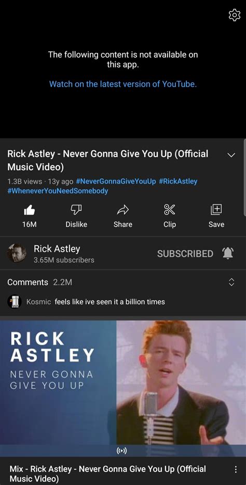Open Rick Astley mix thumbnail
This screenshot has width=246, height=485.
click(123, 388)
